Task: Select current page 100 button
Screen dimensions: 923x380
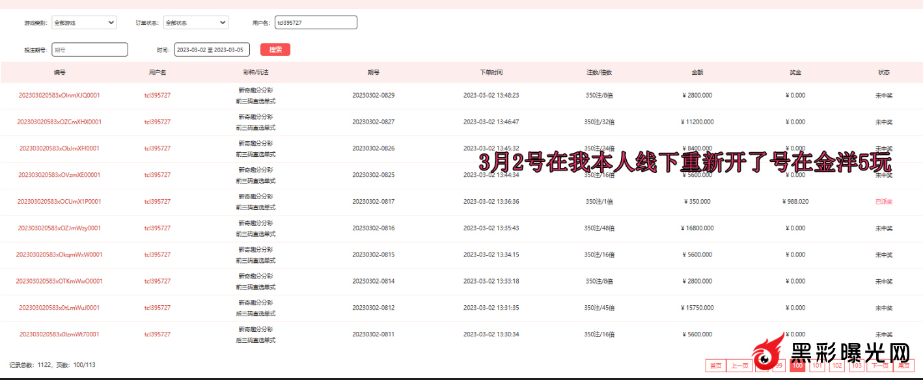Action: coord(797,366)
